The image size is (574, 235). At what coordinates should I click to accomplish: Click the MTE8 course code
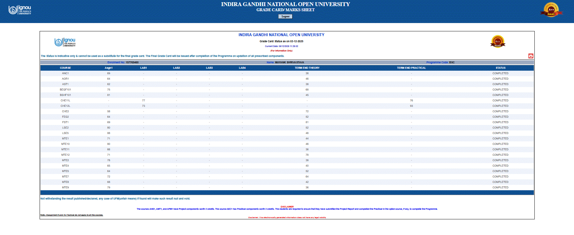click(65, 182)
